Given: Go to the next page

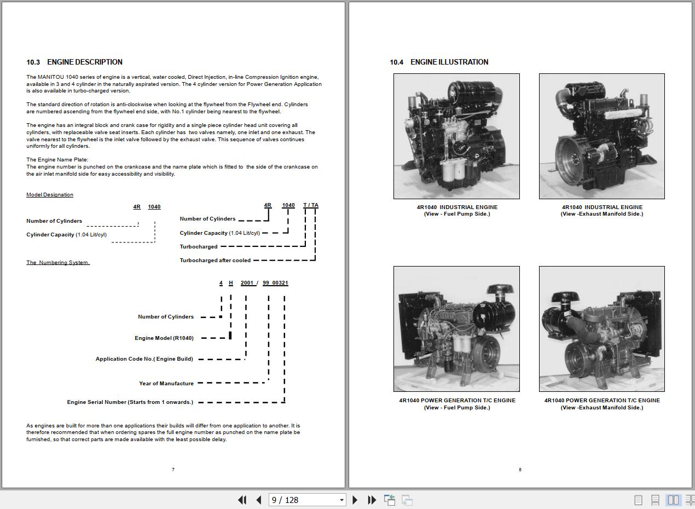Looking at the screenshot, I should point(355,500).
